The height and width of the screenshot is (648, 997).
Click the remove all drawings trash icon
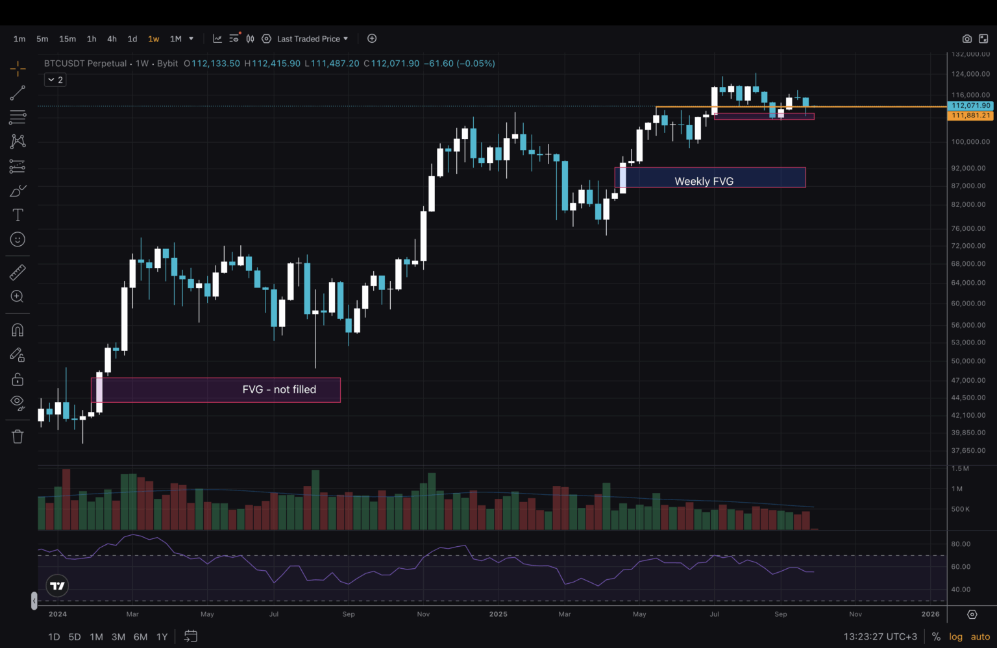(x=18, y=436)
